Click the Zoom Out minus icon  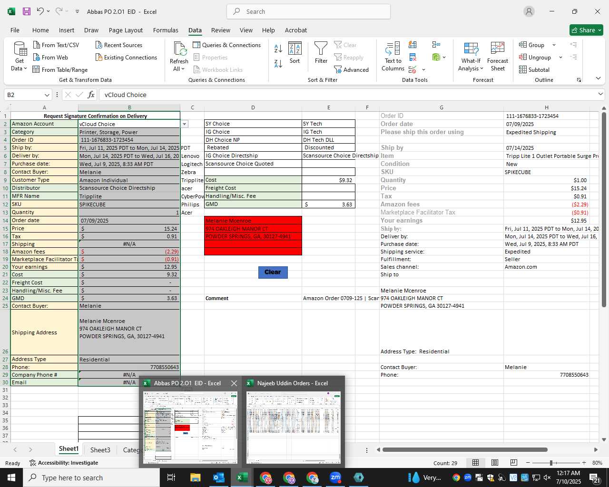pos(528,463)
